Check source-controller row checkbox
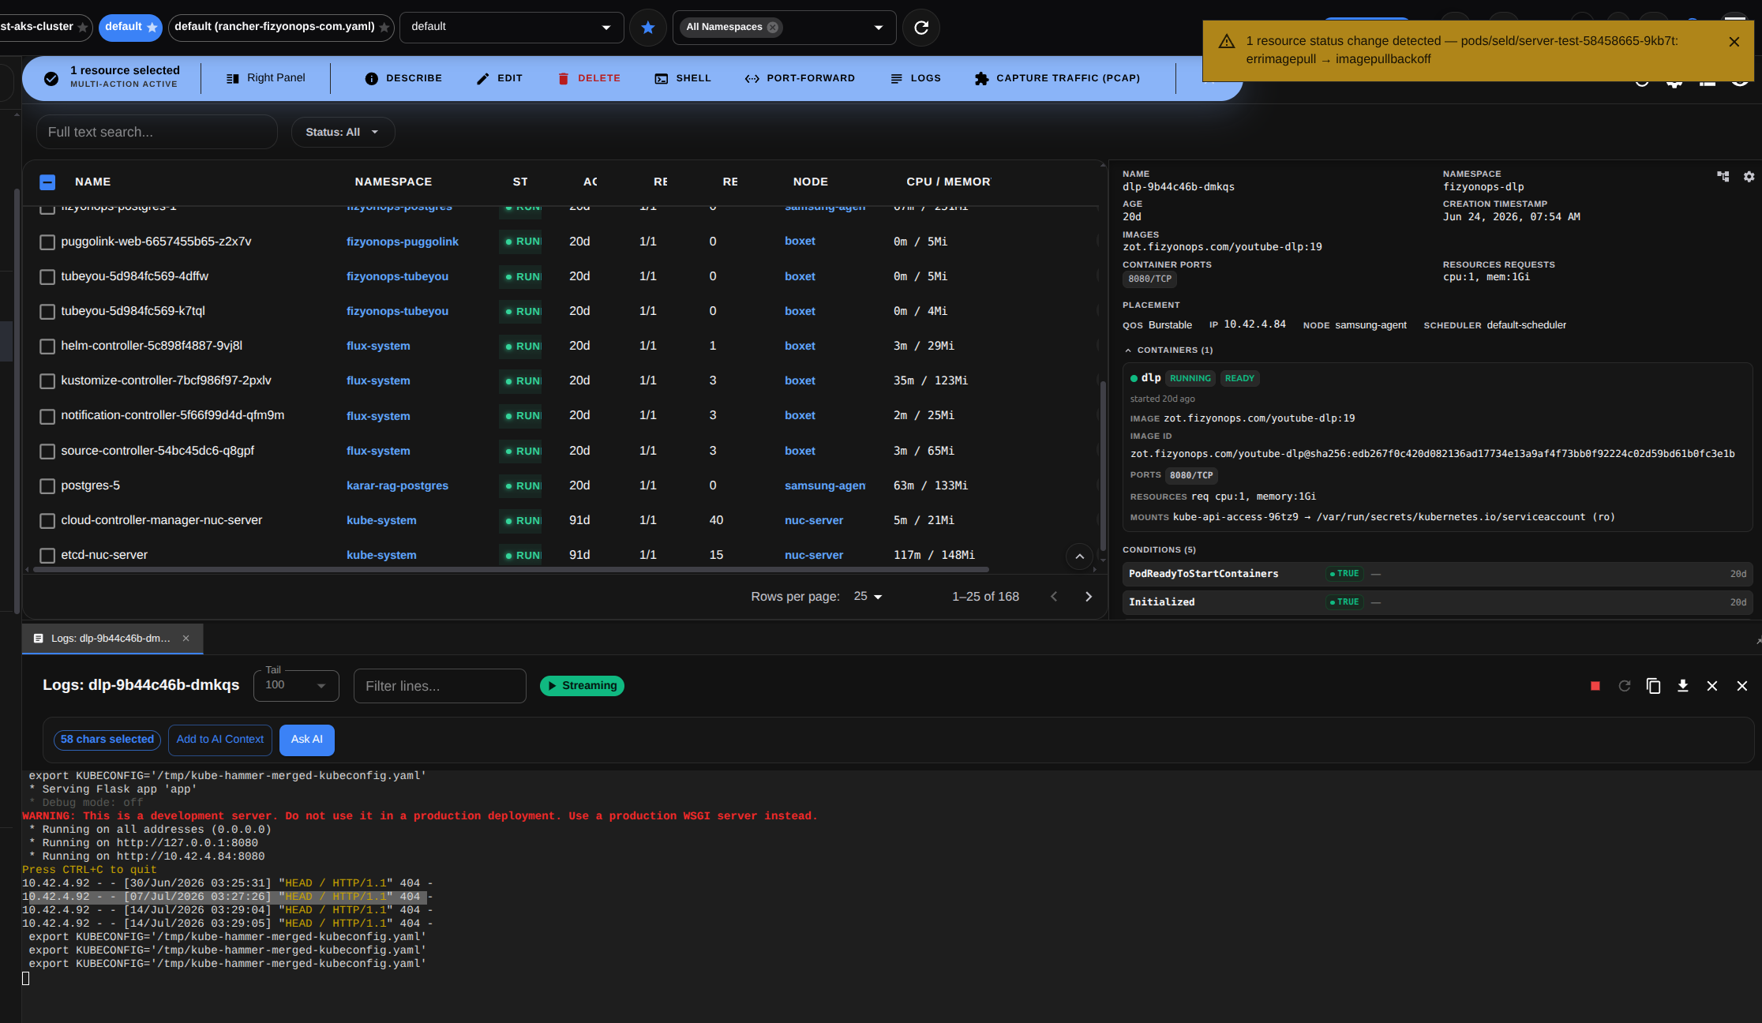This screenshot has width=1762, height=1023. [47, 452]
